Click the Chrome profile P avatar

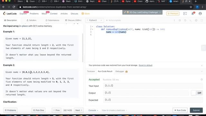(x=197, y=7)
